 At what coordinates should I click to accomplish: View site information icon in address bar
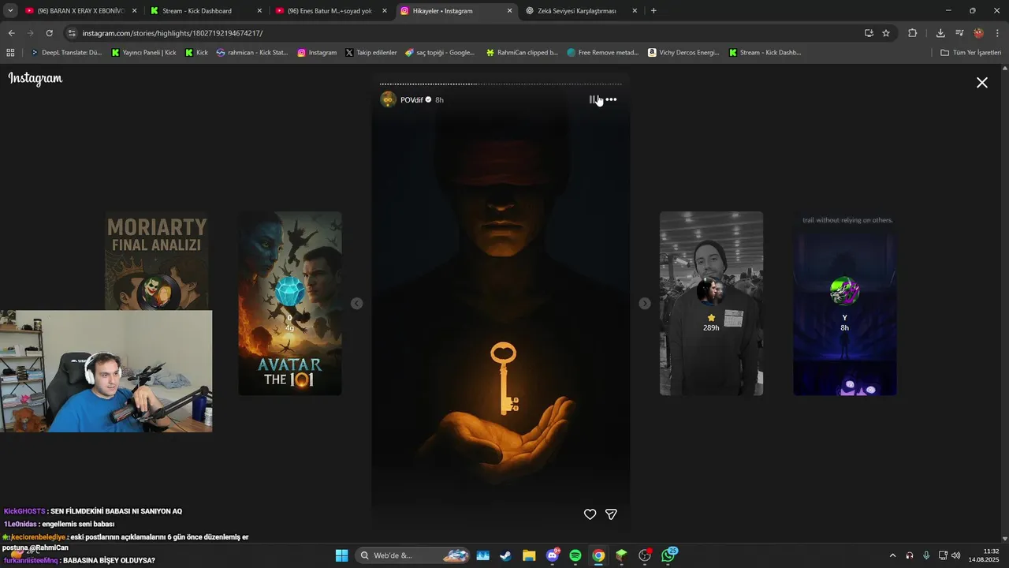(x=72, y=33)
